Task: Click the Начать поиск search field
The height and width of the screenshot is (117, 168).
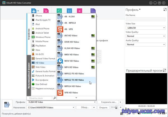Action: [x=39, y=98]
